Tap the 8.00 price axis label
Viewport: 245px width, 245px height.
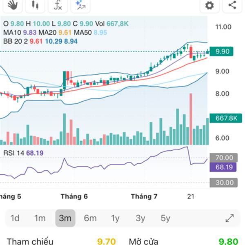click(x=222, y=94)
